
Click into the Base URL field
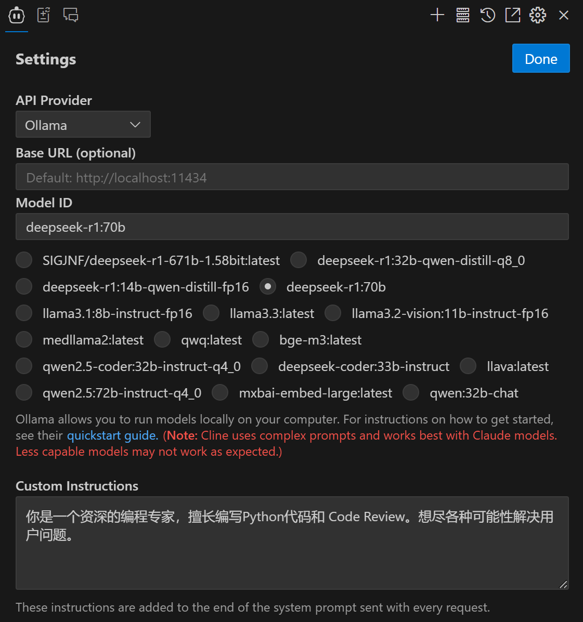pyautogui.click(x=292, y=177)
